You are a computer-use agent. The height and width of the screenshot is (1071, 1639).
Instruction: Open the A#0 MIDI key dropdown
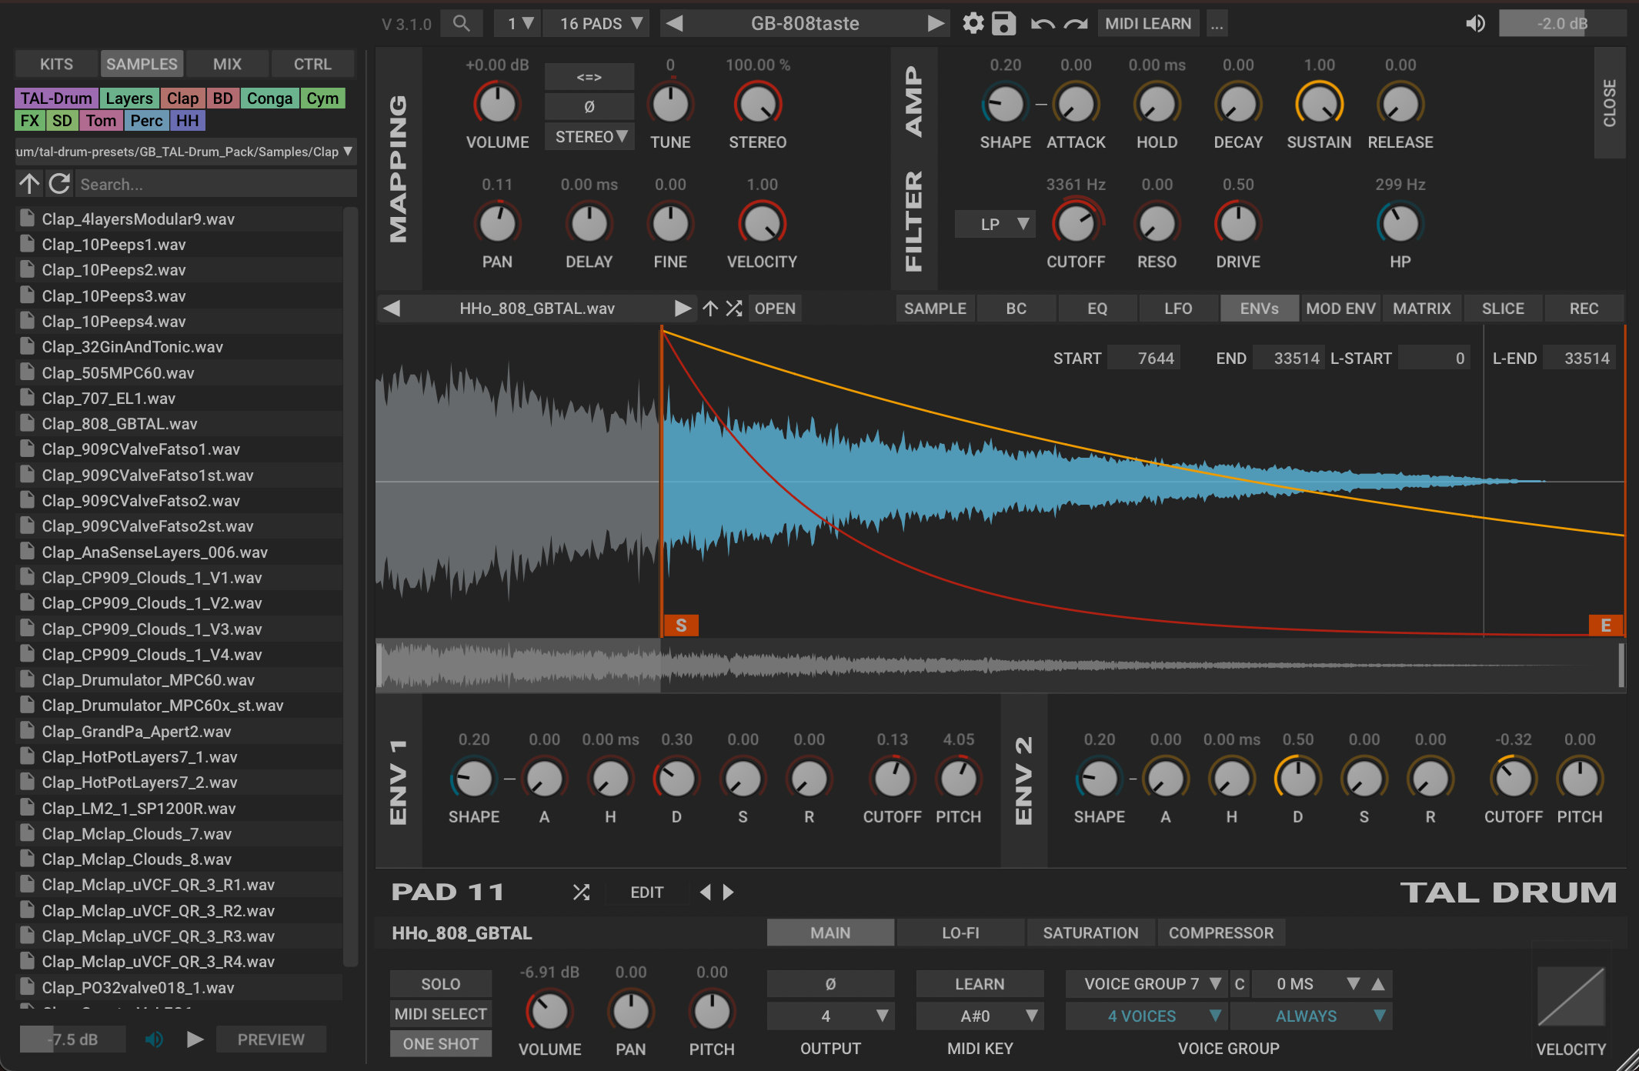[980, 1016]
